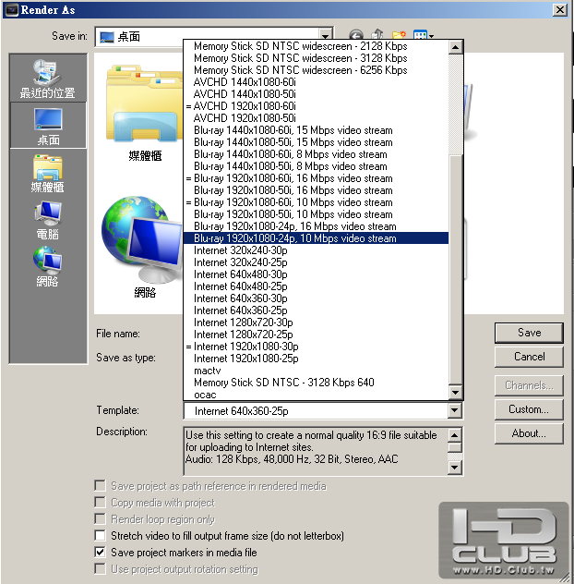Choose AVCHD 1440x1080-60i template
The height and width of the screenshot is (584, 574).
pyautogui.click(x=316, y=82)
